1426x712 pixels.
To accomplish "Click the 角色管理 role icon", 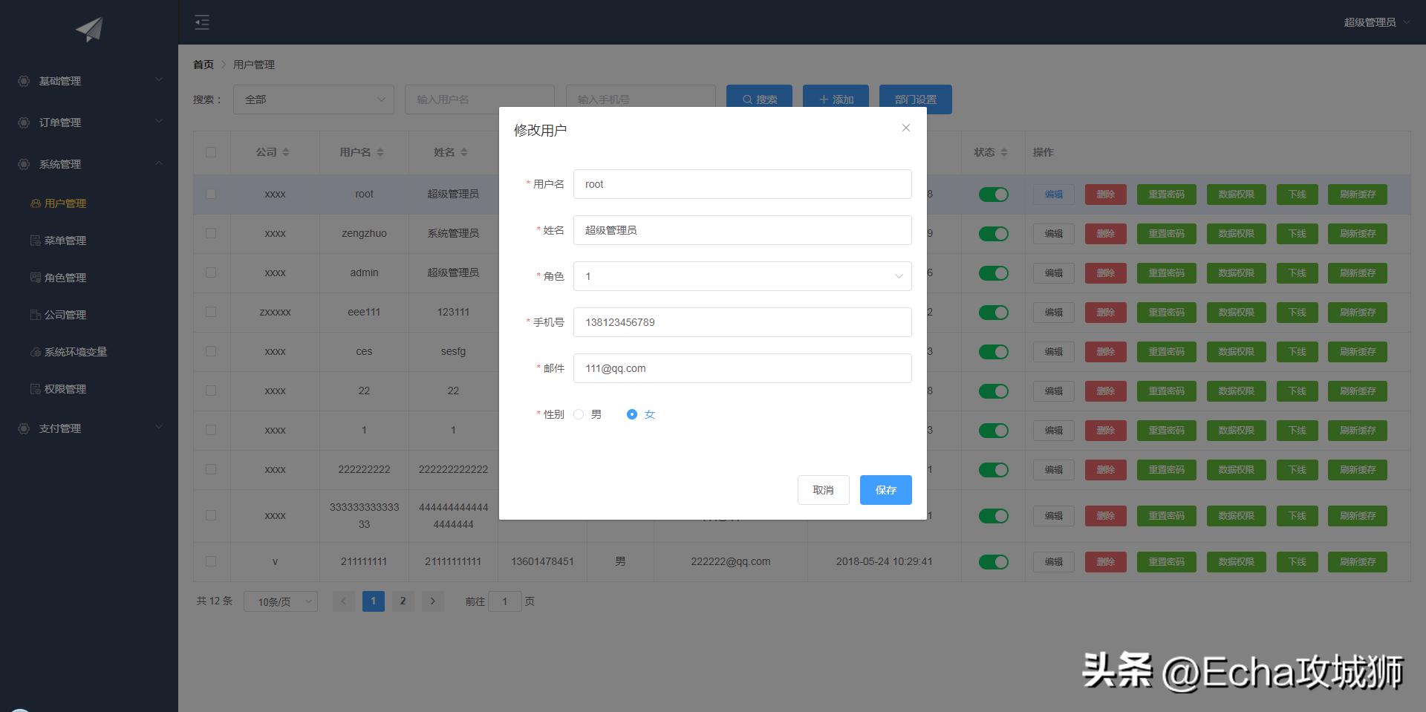I will (35, 277).
